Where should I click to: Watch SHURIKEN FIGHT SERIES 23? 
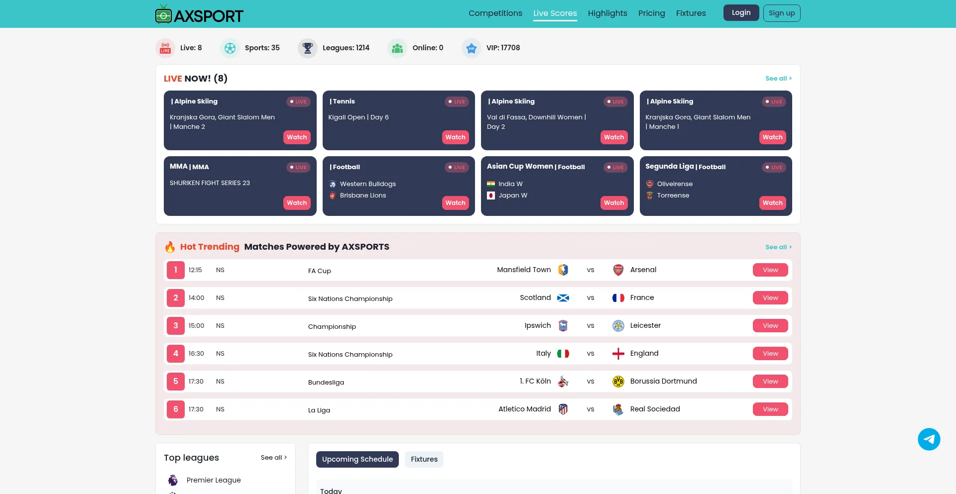[x=297, y=203]
